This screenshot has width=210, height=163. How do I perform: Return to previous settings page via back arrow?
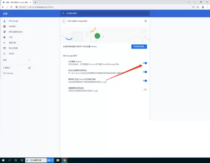point(64,21)
